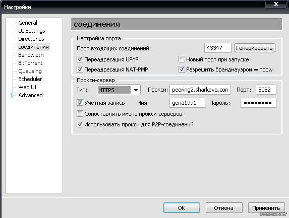Enable Сопоставлять имена прокси-серверов checkbox

(80, 113)
